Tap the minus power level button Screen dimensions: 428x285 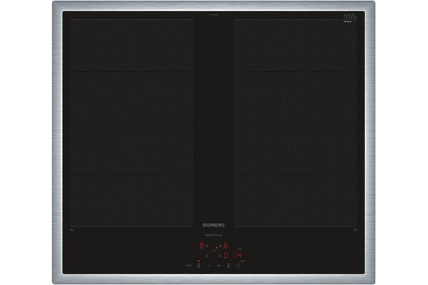tap(209, 265)
